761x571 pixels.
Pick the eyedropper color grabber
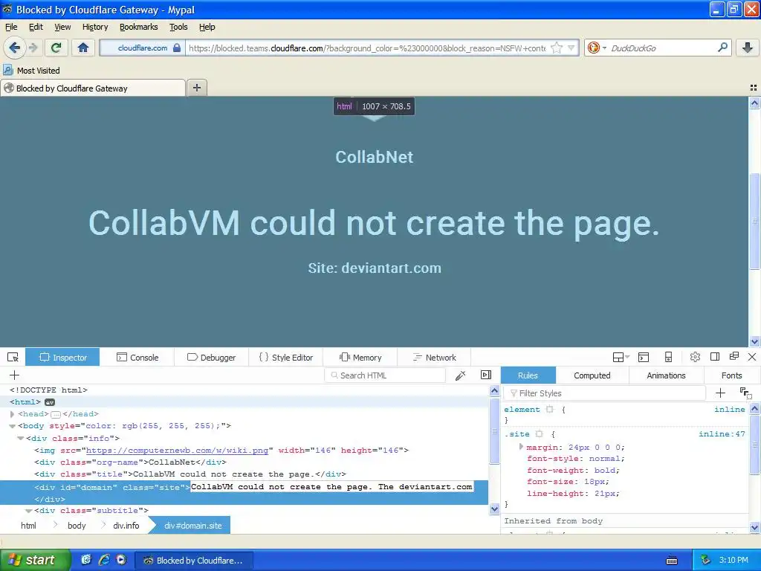[x=460, y=375]
